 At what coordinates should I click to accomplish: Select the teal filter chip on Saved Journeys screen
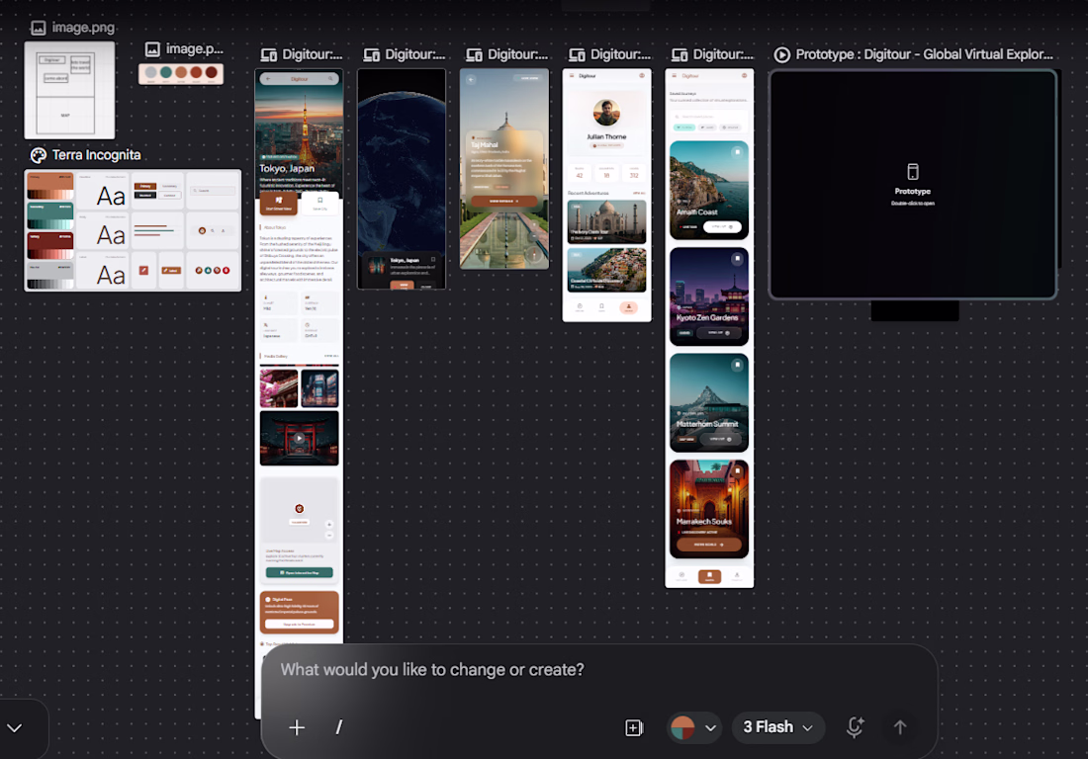(x=684, y=127)
